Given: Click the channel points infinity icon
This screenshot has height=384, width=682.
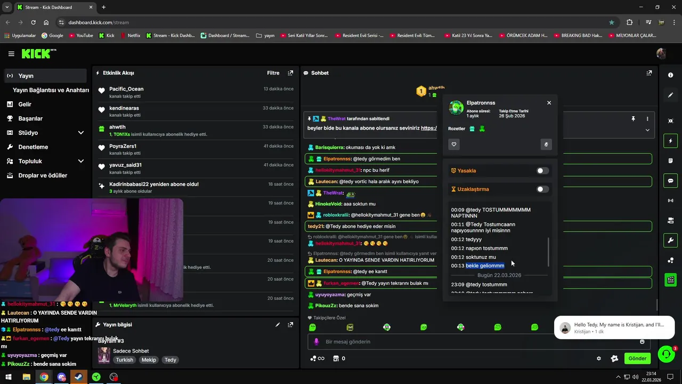Looking at the screenshot, I should point(318,358).
